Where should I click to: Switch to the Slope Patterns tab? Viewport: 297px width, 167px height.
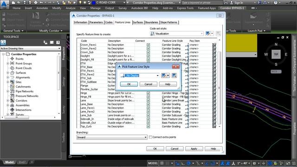[x=168, y=22]
